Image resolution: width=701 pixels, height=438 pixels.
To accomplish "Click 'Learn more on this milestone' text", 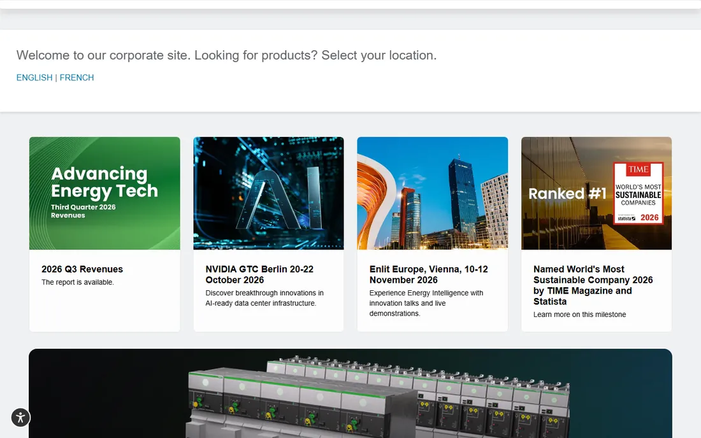I will pos(579,314).
